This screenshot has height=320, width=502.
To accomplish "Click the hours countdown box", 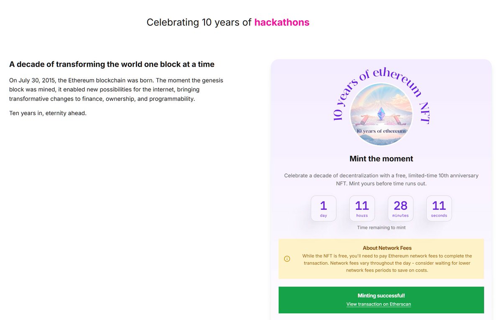I will point(362,209).
